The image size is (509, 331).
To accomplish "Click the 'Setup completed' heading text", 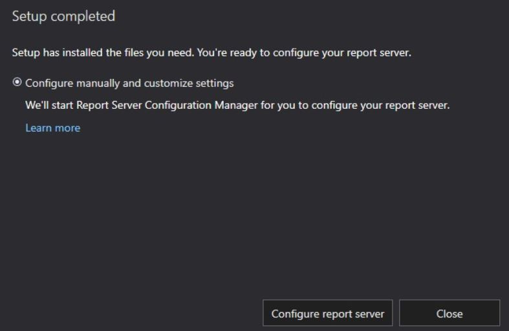I will point(63,16).
